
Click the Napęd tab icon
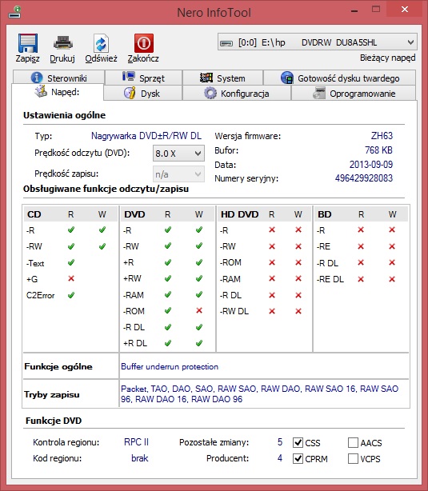click(41, 91)
